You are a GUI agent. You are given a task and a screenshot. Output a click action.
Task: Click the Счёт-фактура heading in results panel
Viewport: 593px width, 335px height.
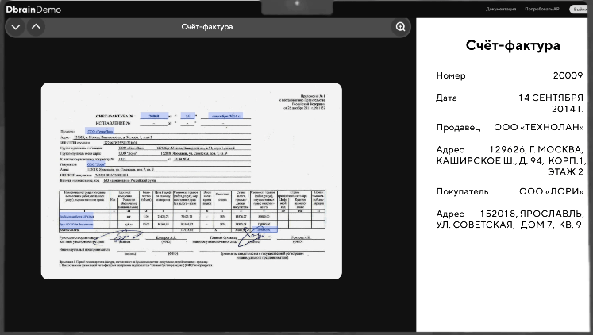click(x=513, y=45)
